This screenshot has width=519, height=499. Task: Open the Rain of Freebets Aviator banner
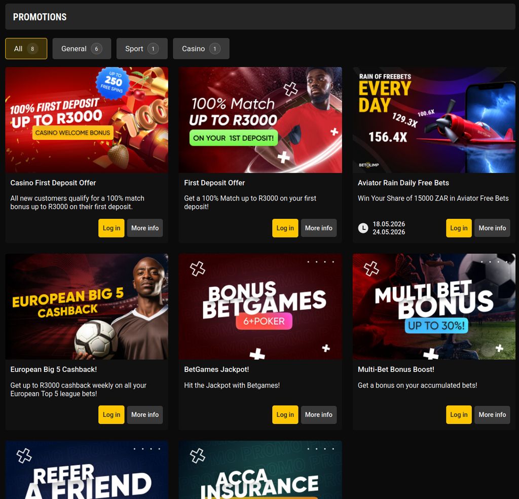pos(434,120)
